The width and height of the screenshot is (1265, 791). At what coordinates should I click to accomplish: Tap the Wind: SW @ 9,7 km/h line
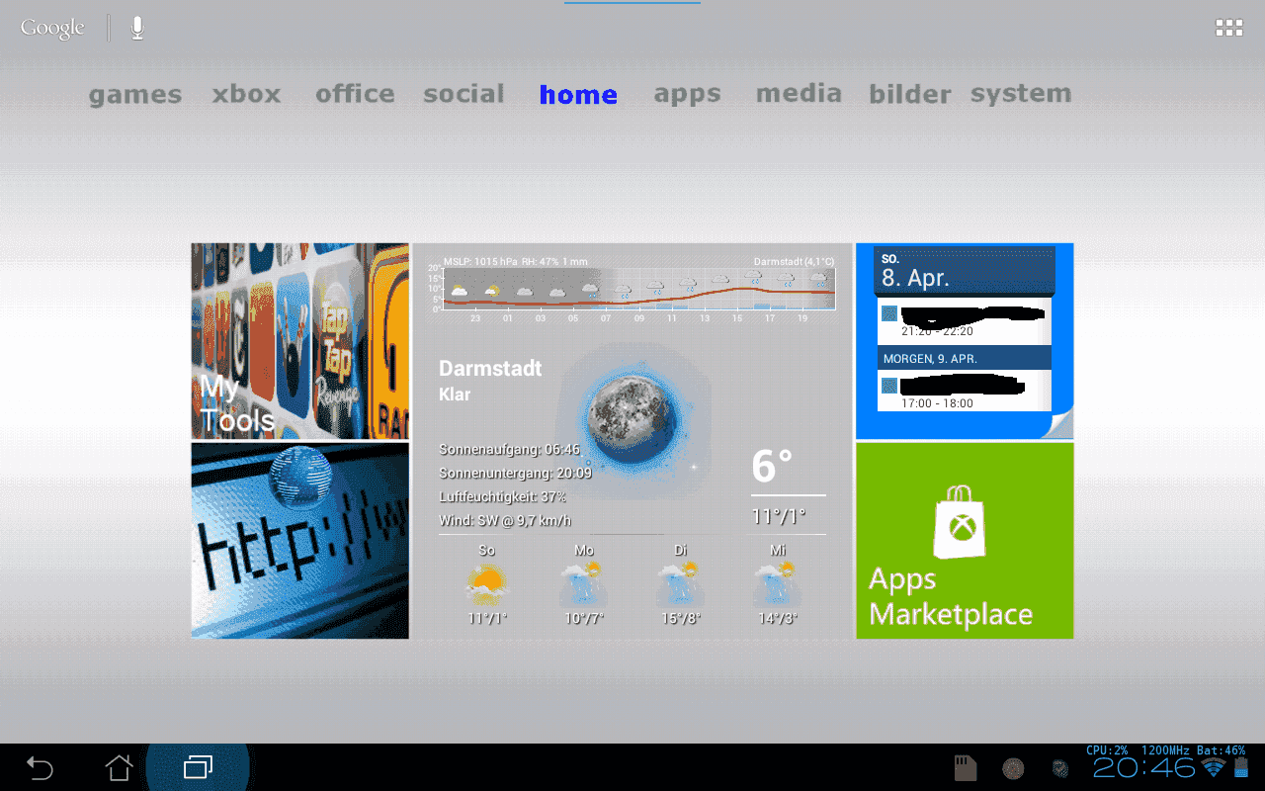505,521
